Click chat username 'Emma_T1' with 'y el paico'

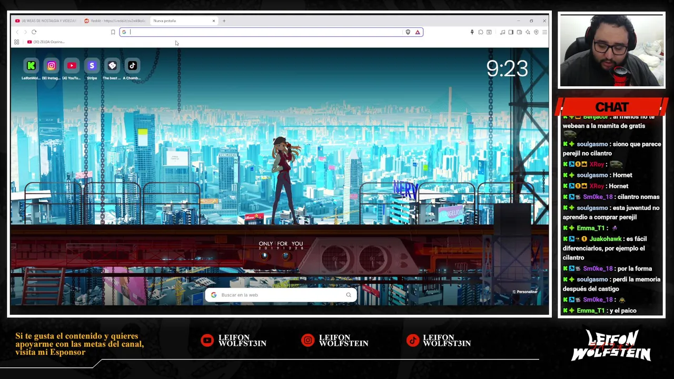tap(591, 311)
